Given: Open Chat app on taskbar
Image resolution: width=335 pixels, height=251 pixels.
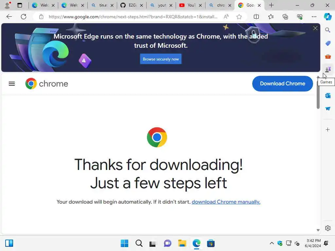Looking at the screenshot, I should tap(167, 243).
